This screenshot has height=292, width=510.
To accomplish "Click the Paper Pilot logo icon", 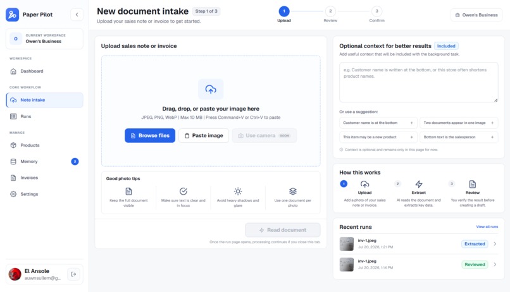I will (x=13, y=15).
